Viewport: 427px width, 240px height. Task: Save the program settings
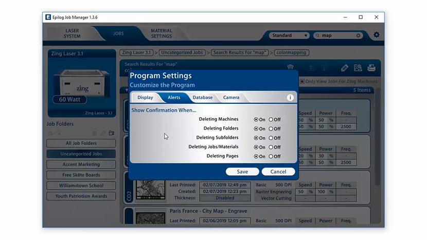[242, 172]
